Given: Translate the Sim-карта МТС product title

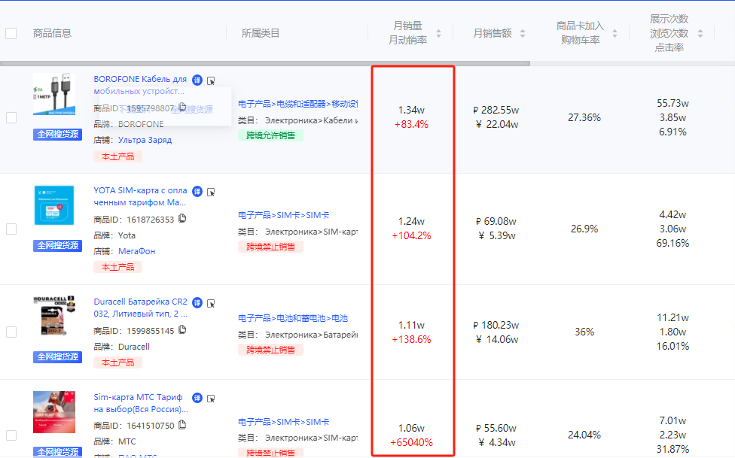Looking at the screenshot, I should click(x=197, y=398).
